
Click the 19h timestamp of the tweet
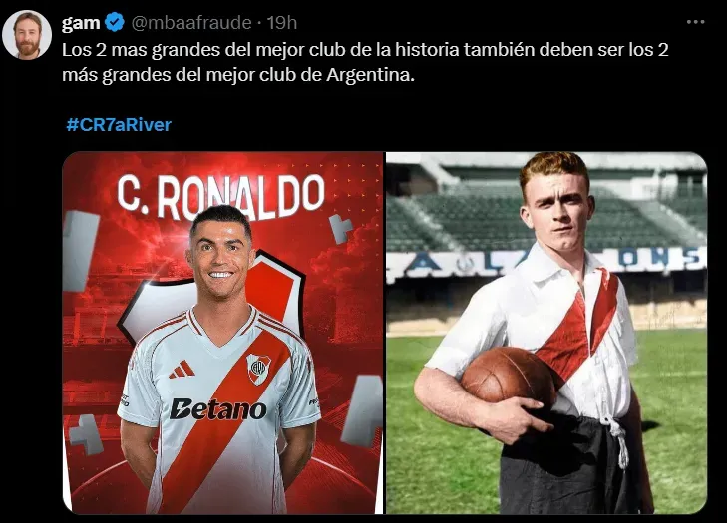pyautogui.click(x=282, y=22)
